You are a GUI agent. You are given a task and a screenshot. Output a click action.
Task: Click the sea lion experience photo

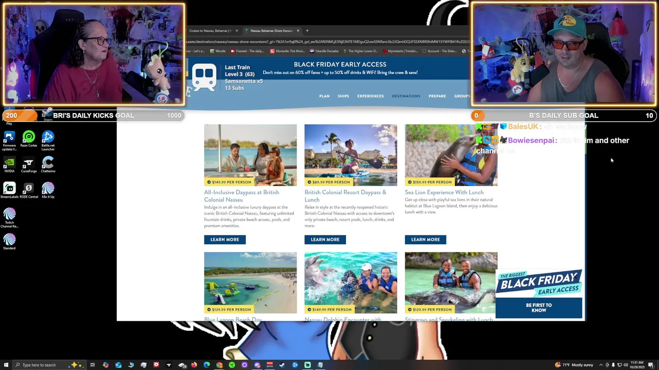(x=451, y=154)
